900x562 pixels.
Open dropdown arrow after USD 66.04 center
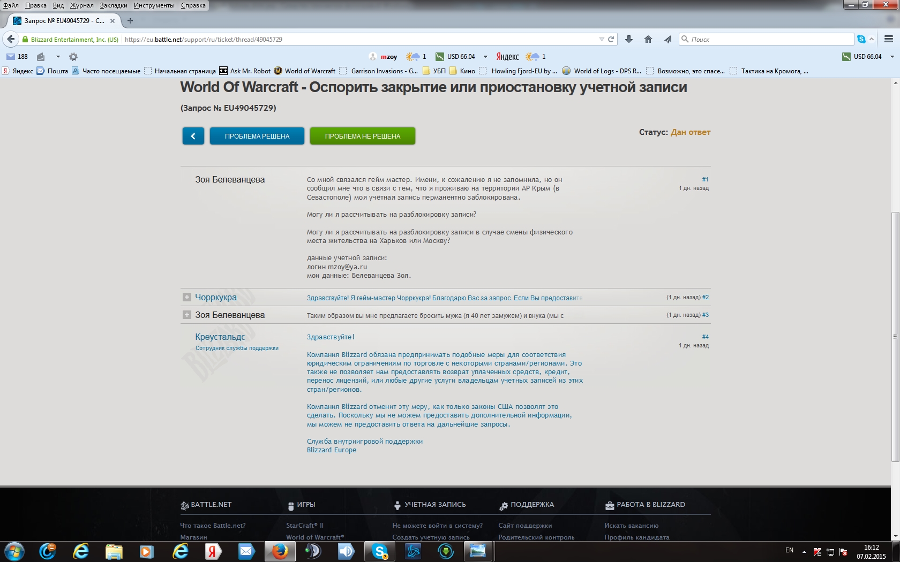(485, 57)
